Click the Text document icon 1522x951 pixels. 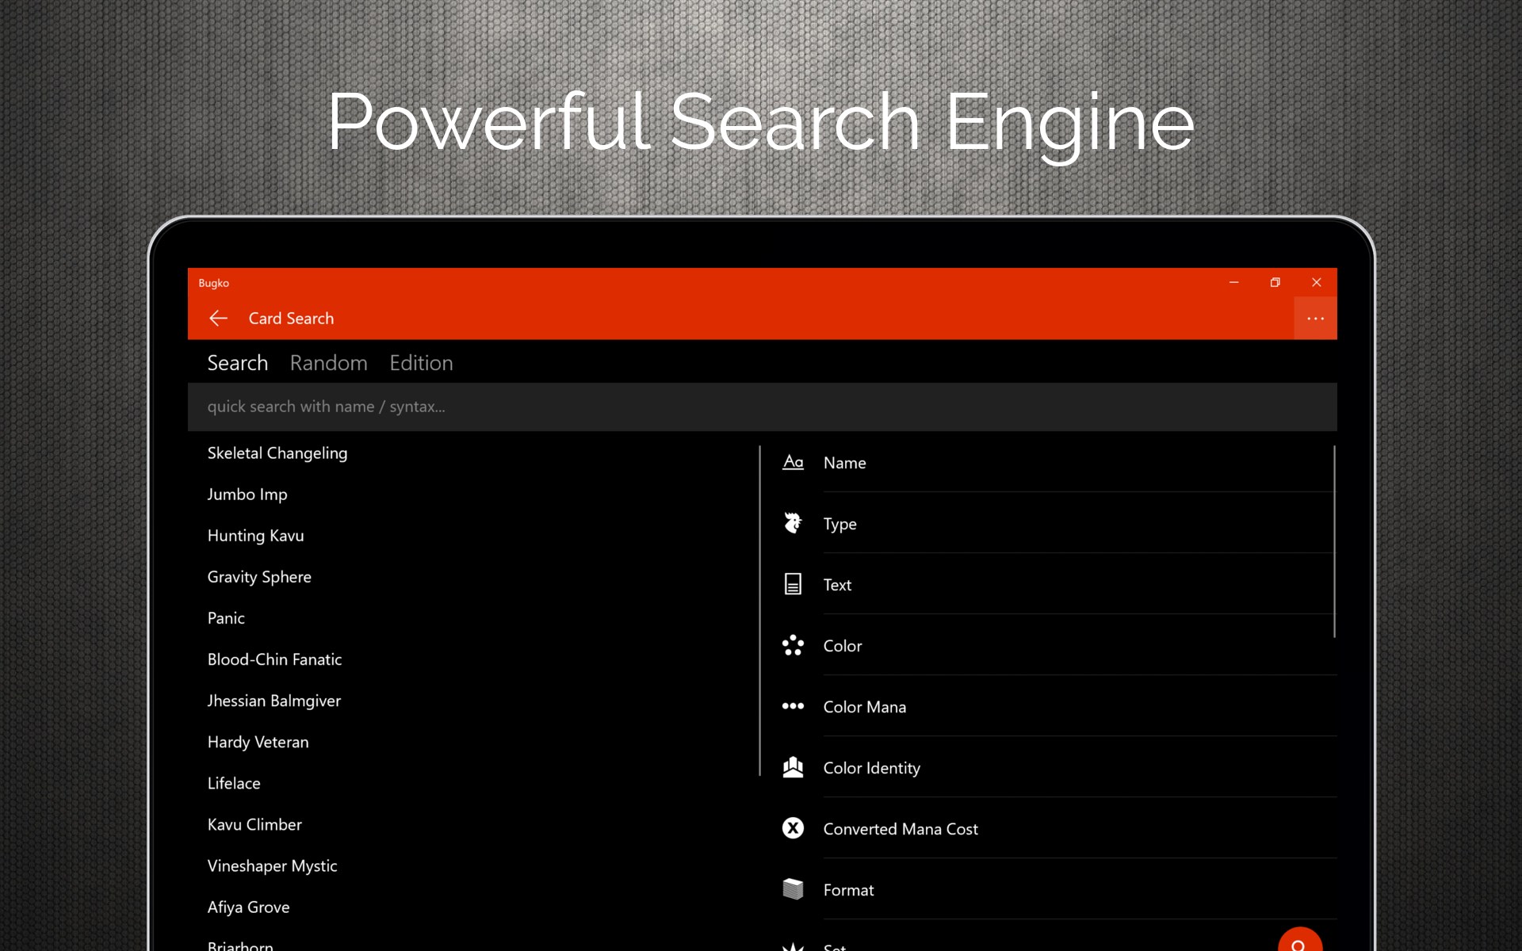coord(793,585)
